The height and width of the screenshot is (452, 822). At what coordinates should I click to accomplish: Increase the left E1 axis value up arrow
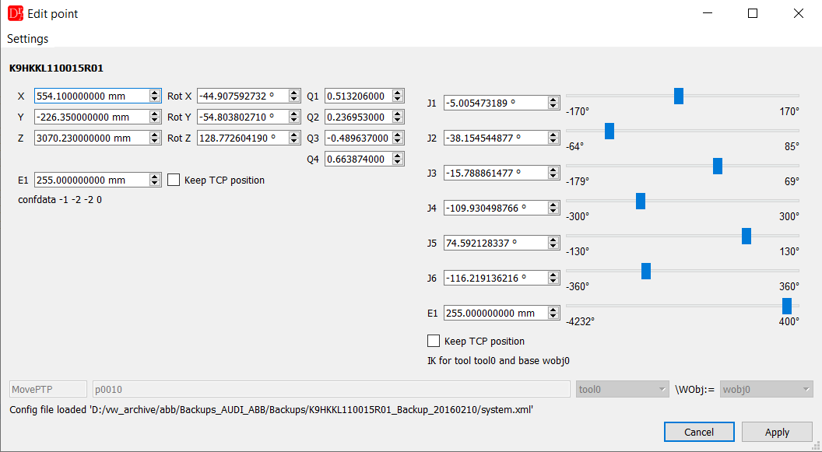[x=155, y=177]
